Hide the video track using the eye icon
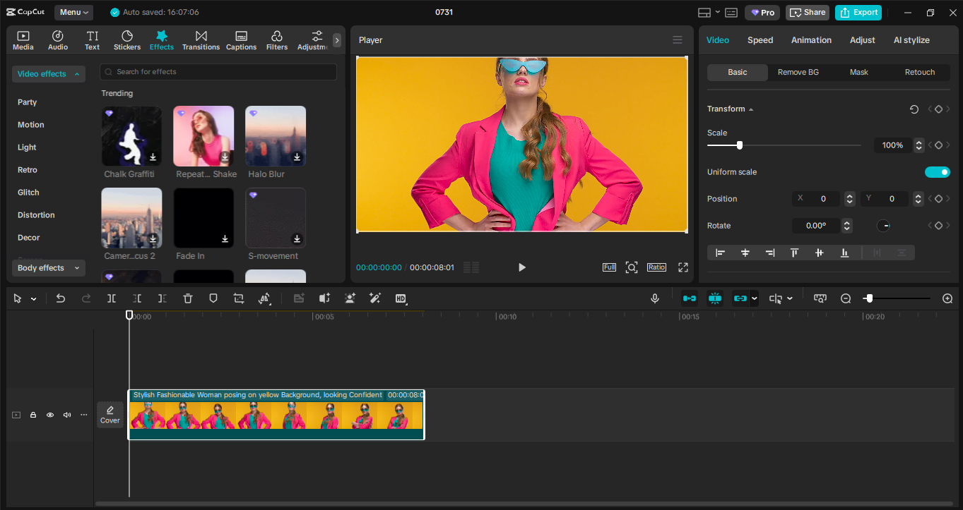This screenshot has width=963, height=510. (x=49, y=415)
